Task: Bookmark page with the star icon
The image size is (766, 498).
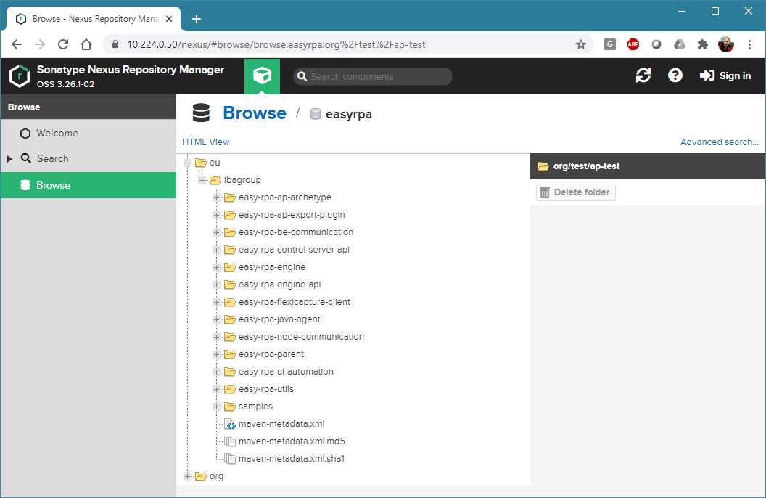Action: point(580,44)
